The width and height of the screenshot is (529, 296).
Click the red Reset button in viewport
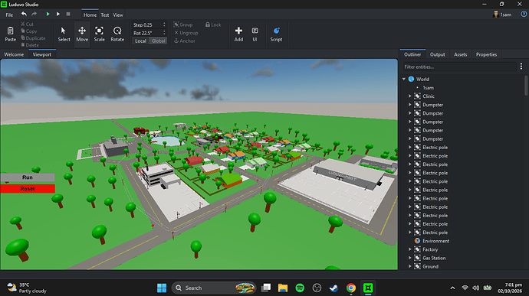28,189
